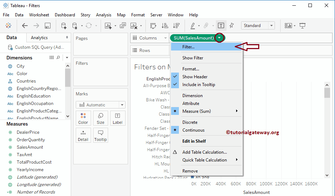This screenshot has width=335, height=196.
Task: Click the Run Update refresh icon
Action: tap(89, 26)
